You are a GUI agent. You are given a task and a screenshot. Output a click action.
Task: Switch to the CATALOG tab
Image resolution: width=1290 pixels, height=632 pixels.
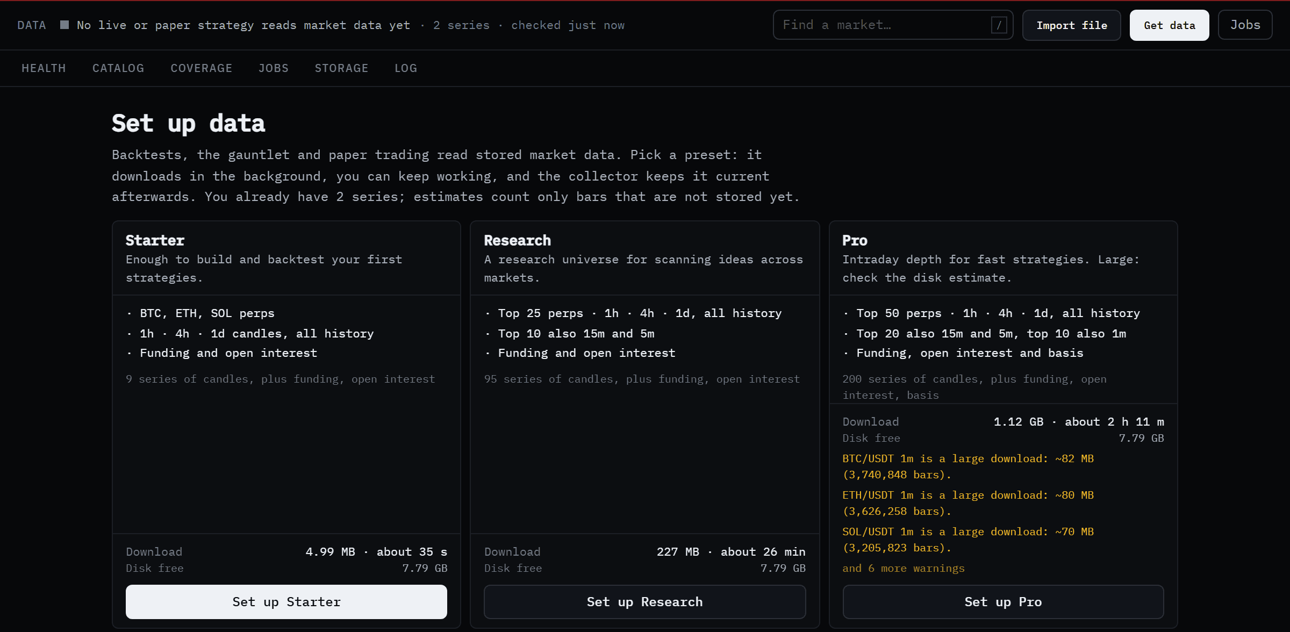[118, 68]
